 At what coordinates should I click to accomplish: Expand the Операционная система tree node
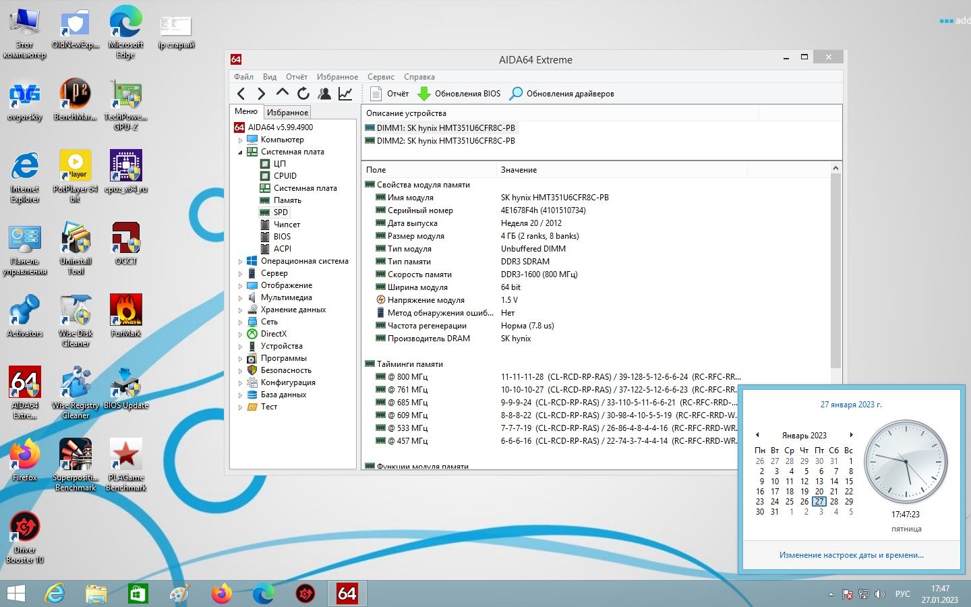point(240,261)
